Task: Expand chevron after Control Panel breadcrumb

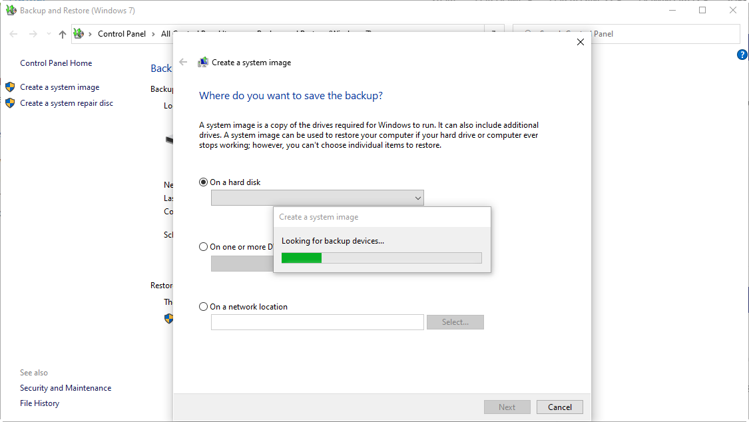Action: pyautogui.click(x=153, y=34)
